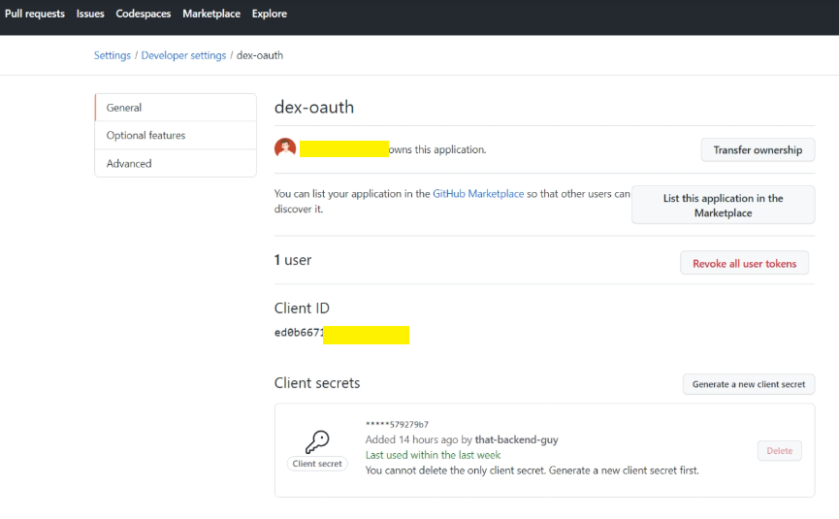Click the Client secret label badge
The image size is (839, 519).
coord(317,464)
